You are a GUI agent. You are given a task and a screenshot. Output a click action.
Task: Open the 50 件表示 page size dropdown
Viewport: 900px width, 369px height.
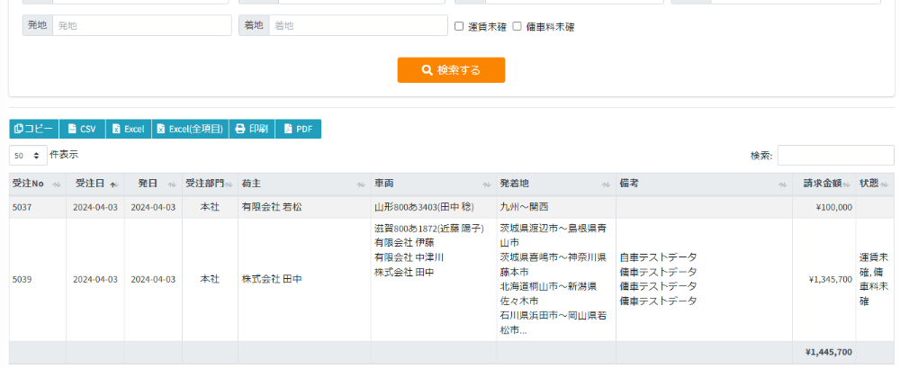pyautogui.click(x=28, y=156)
